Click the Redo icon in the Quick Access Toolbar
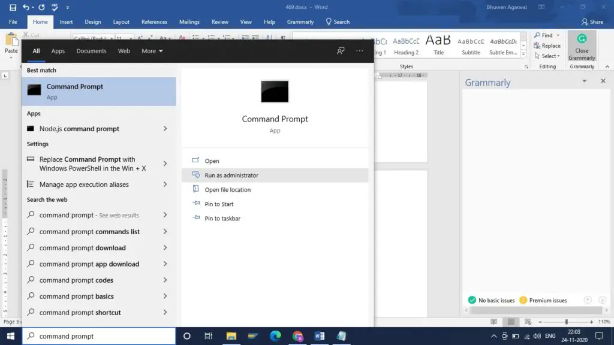614x345 pixels. pyautogui.click(x=41, y=7)
